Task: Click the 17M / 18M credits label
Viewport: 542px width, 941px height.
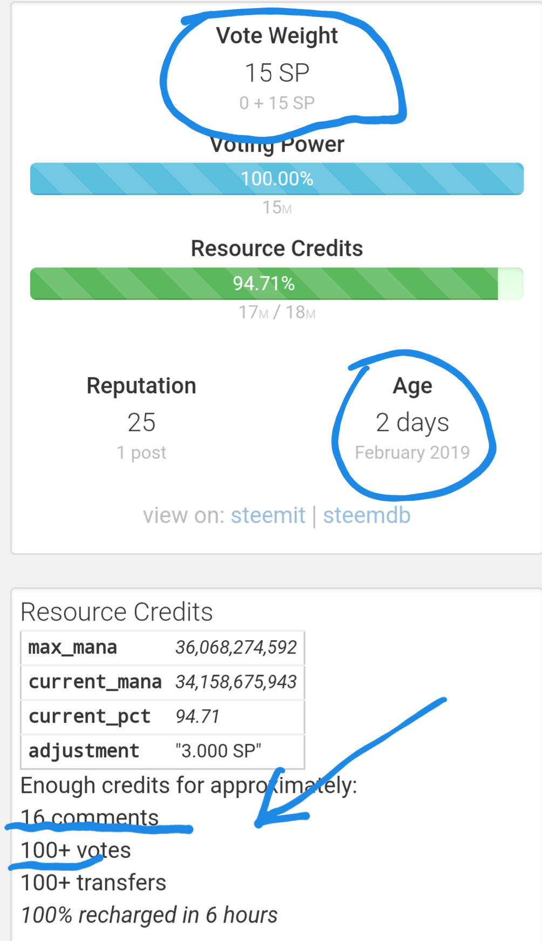Action: coord(277,313)
